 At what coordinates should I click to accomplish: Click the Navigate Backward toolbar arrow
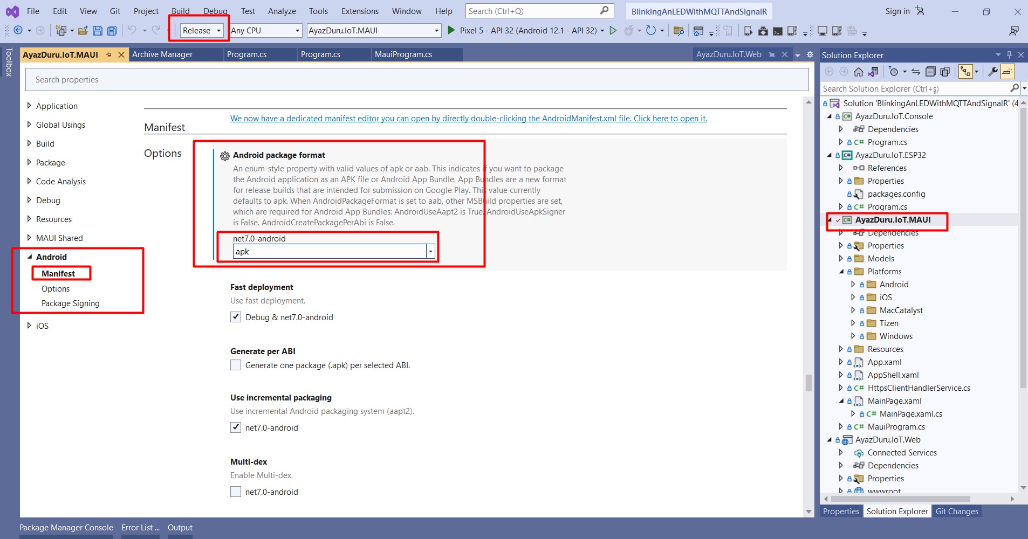click(x=18, y=31)
